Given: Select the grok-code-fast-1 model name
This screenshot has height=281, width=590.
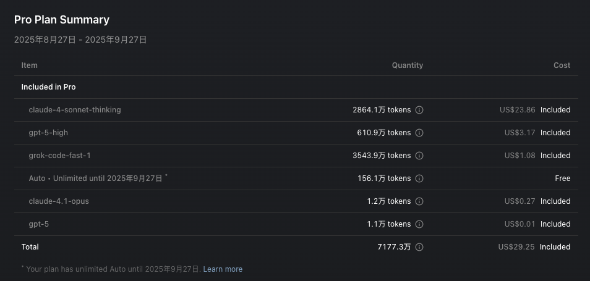Looking at the screenshot, I should [59, 156].
